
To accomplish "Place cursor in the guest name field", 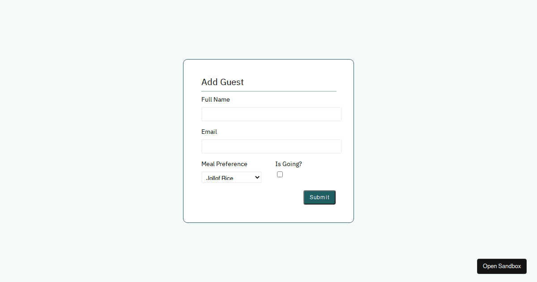I will click(x=271, y=114).
